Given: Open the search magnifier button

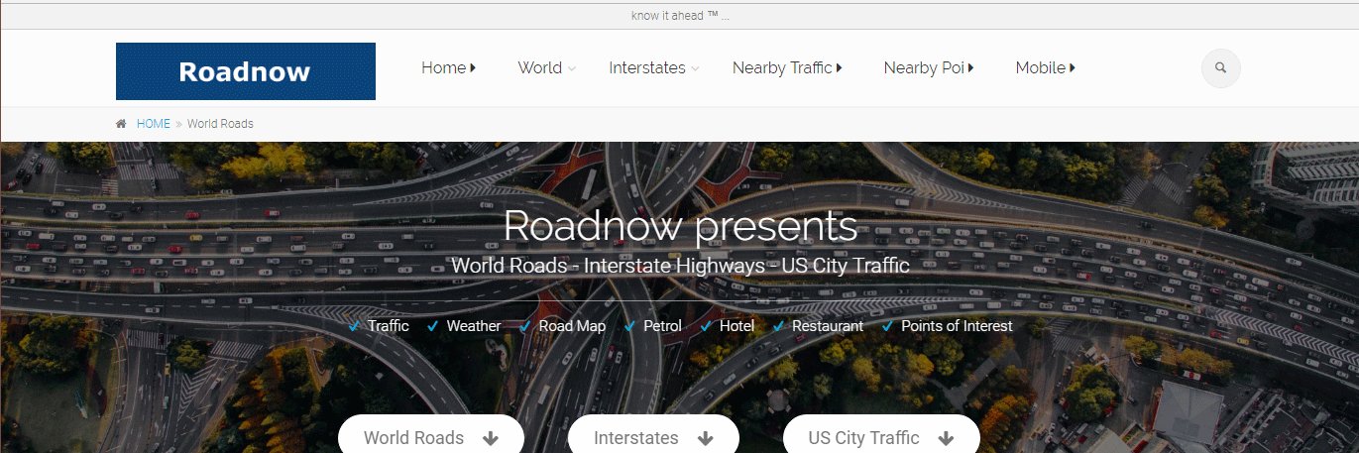Looking at the screenshot, I should (1220, 68).
